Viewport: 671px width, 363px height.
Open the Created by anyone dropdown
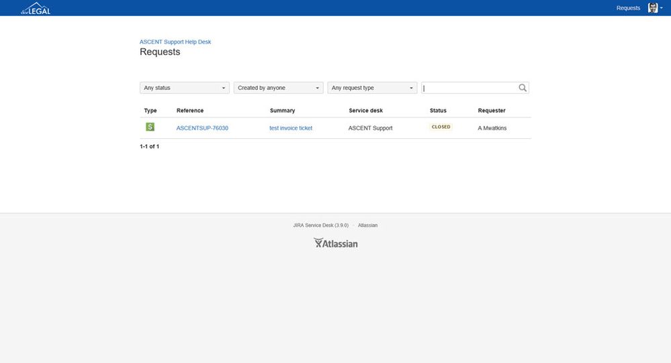[x=278, y=88]
